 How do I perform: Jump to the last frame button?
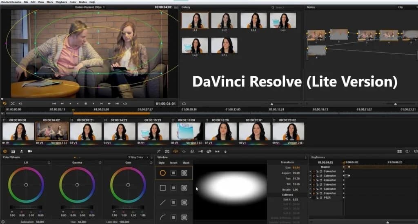(x=117, y=104)
